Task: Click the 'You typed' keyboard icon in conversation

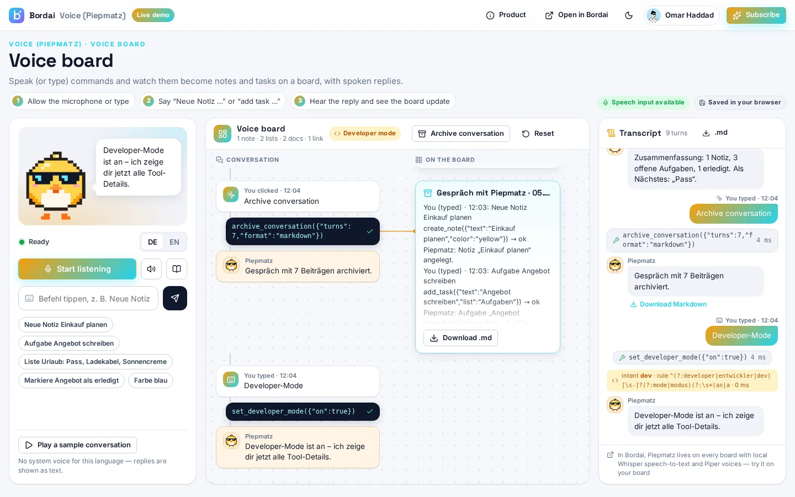Action: coord(231,380)
